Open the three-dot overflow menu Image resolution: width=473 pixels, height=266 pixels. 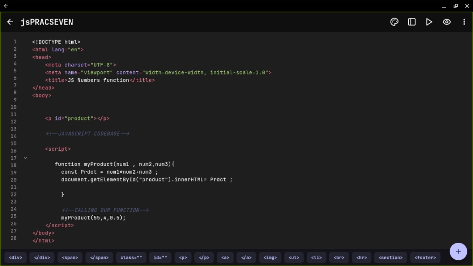click(464, 22)
